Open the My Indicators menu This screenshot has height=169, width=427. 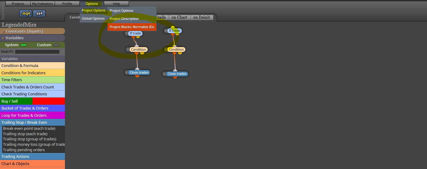point(43,4)
